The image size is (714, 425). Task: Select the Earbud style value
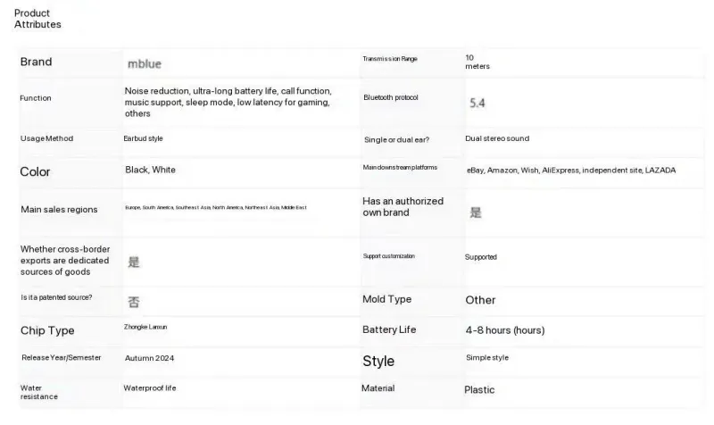click(143, 138)
